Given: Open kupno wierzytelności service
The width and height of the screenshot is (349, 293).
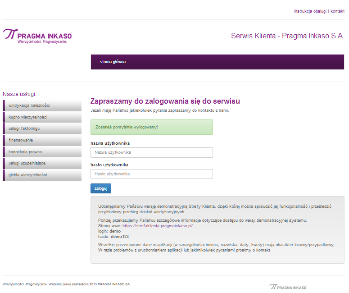Looking at the screenshot, I should click(x=42, y=117).
